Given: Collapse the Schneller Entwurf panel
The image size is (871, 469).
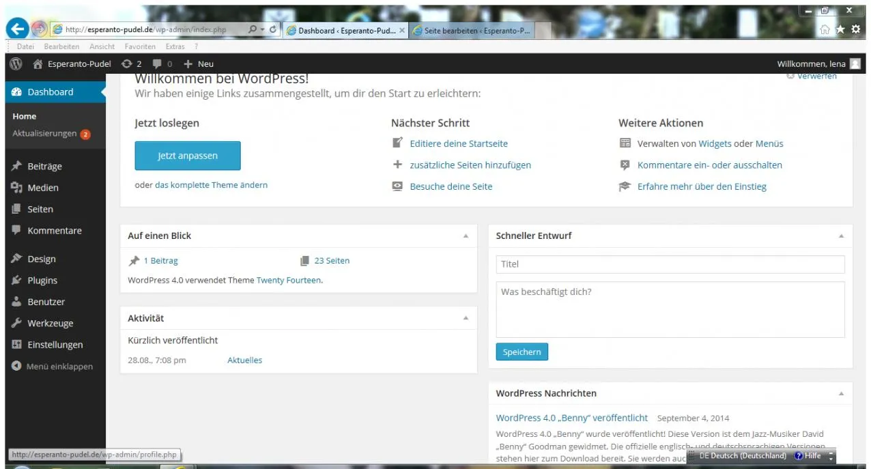Looking at the screenshot, I should [x=841, y=236].
